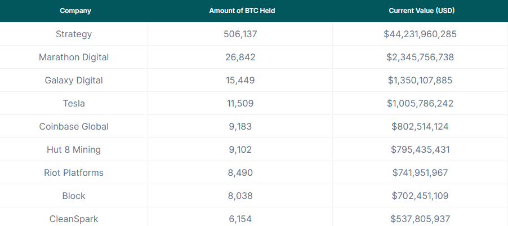Image resolution: width=508 pixels, height=226 pixels.
Task: Click the CleanSpark company name
Action: 74,218
